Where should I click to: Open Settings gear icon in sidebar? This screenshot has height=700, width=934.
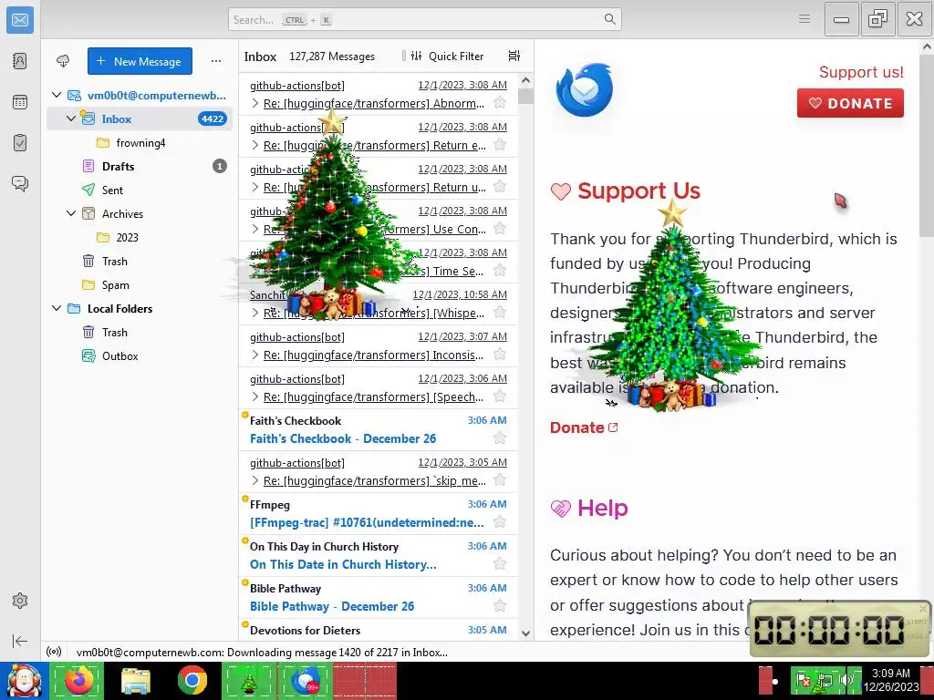pyautogui.click(x=20, y=601)
